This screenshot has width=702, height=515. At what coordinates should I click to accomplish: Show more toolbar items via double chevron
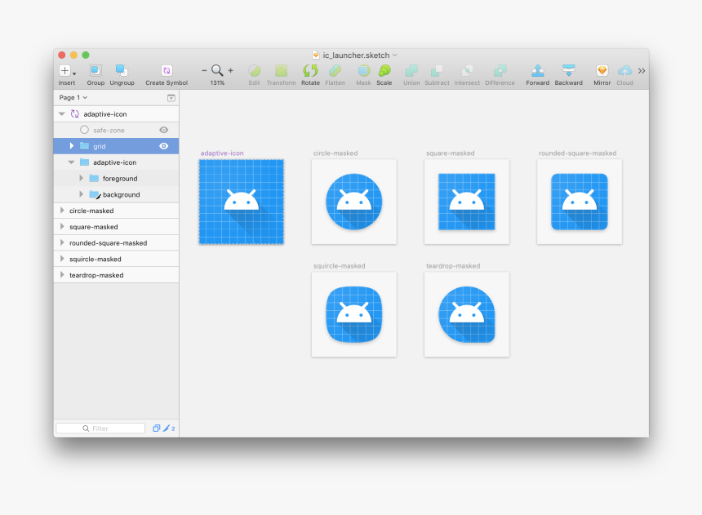642,71
